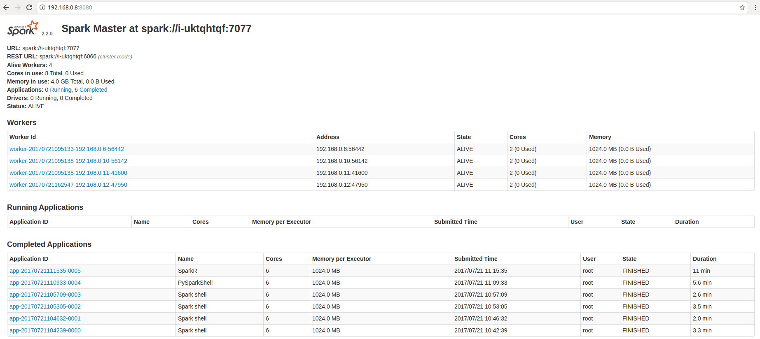Click the Cores in use summary line
The height and width of the screenshot is (339, 760).
coord(45,73)
